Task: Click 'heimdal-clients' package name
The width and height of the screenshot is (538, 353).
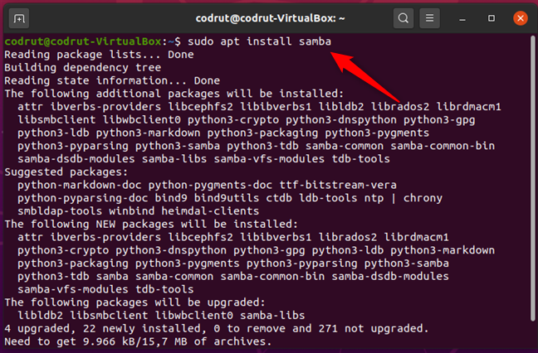Action: [210, 211]
